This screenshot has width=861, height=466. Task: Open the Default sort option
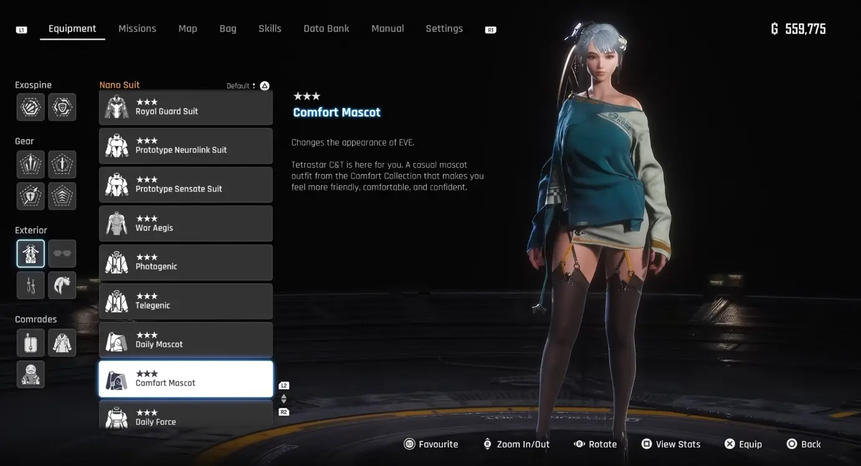pyautogui.click(x=247, y=86)
